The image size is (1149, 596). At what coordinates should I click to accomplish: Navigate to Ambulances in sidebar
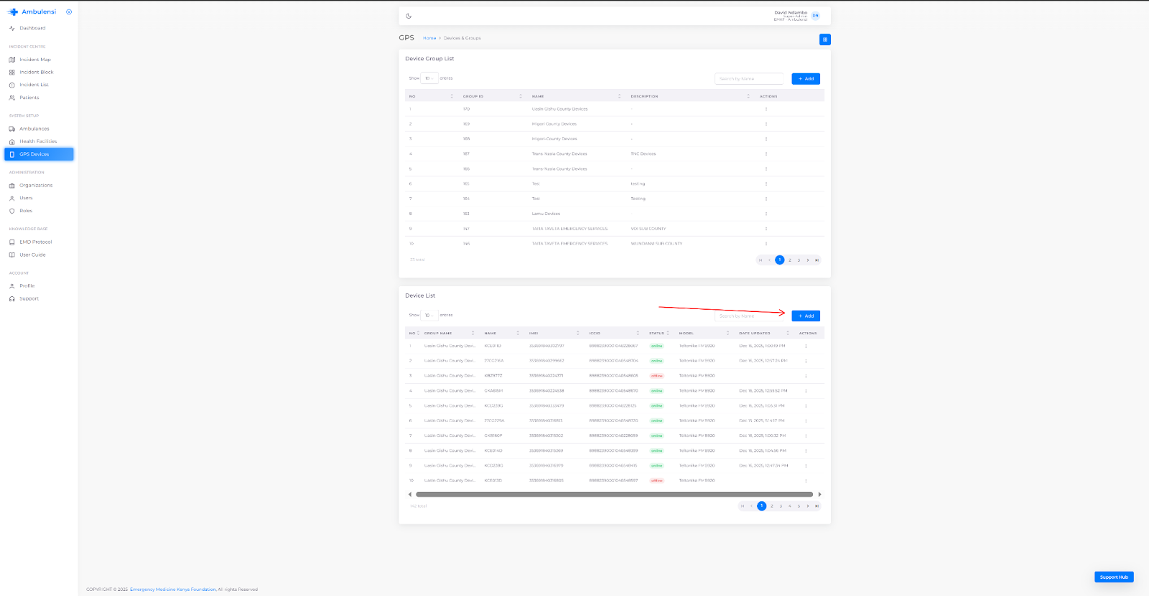(x=34, y=129)
